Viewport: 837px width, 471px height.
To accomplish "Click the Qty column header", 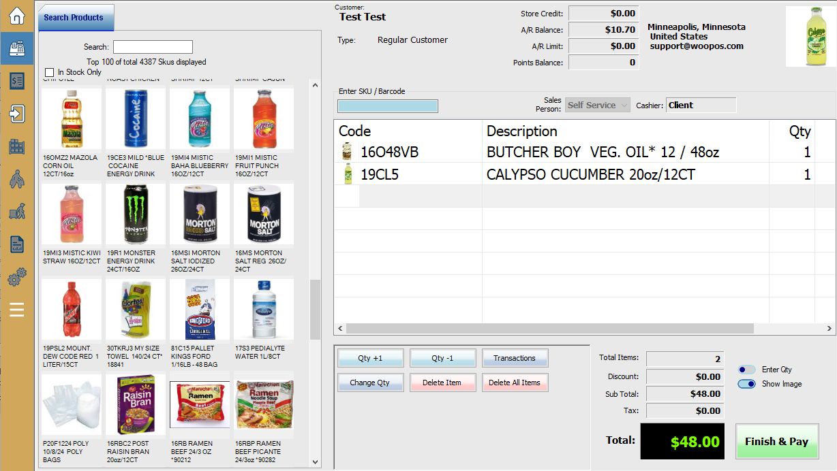I will click(x=791, y=131).
